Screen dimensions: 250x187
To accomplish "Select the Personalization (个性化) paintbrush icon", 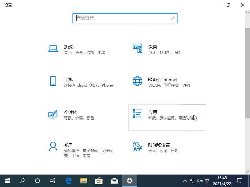I will click(x=53, y=114).
